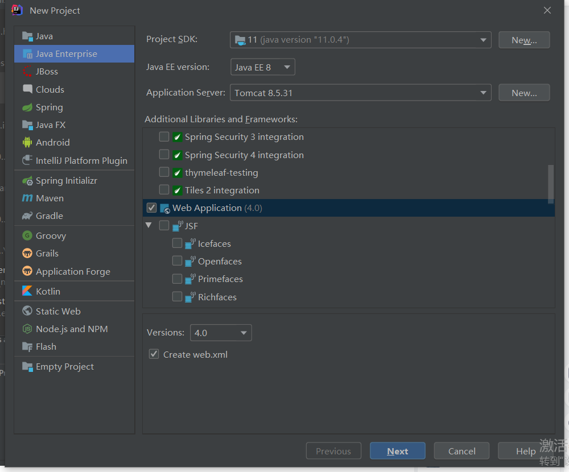Click New button next to Application Server

[x=524, y=93]
